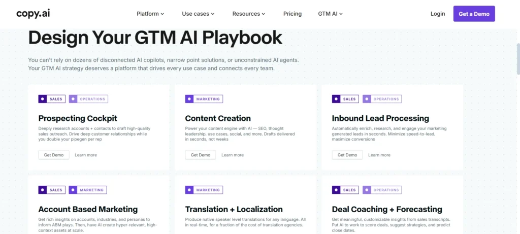Click the purple Get a Demo button

(x=474, y=14)
